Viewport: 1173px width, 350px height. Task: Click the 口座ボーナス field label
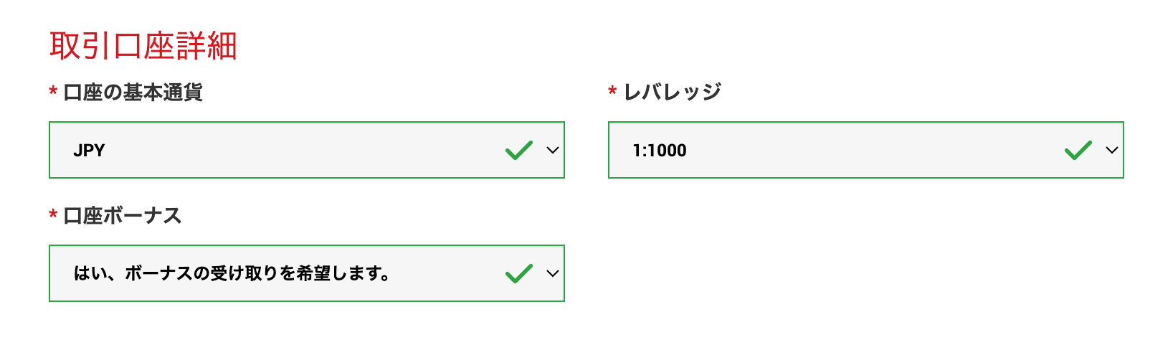123,216
